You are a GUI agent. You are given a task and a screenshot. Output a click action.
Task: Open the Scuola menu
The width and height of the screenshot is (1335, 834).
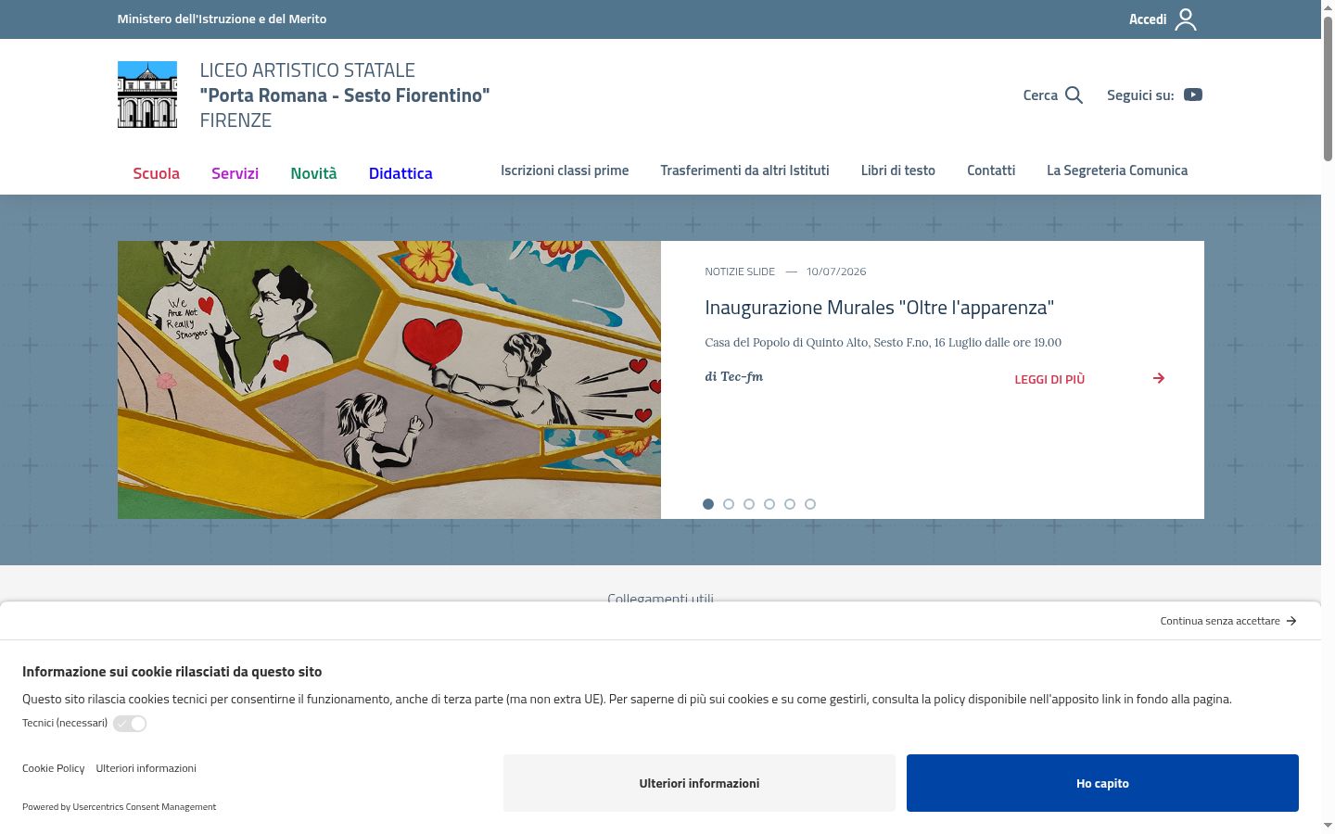tap(157, 173)
